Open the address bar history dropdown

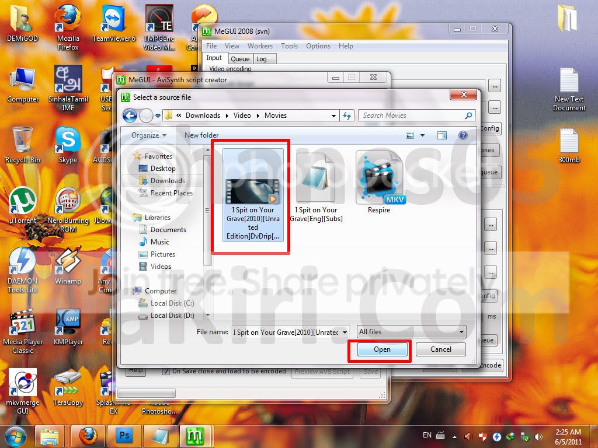tap(333, 116)
